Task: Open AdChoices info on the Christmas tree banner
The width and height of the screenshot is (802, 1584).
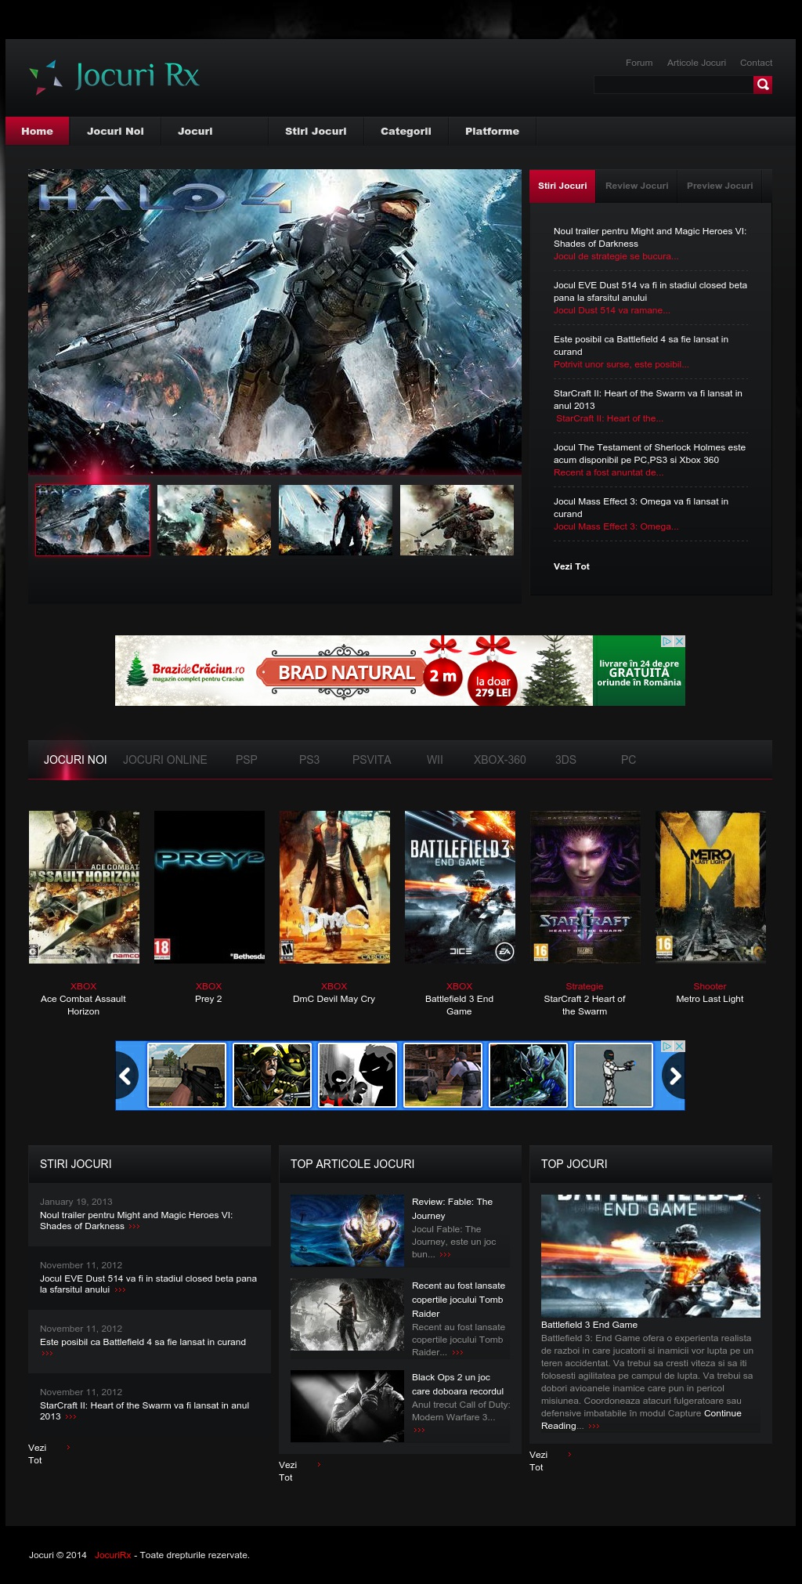Action: (667, 641)
